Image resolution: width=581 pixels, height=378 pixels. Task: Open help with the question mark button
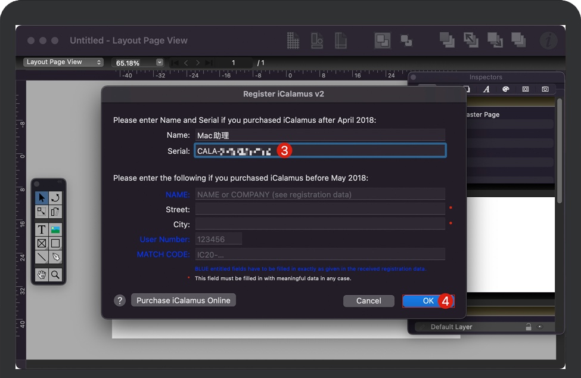coord(120,300)
